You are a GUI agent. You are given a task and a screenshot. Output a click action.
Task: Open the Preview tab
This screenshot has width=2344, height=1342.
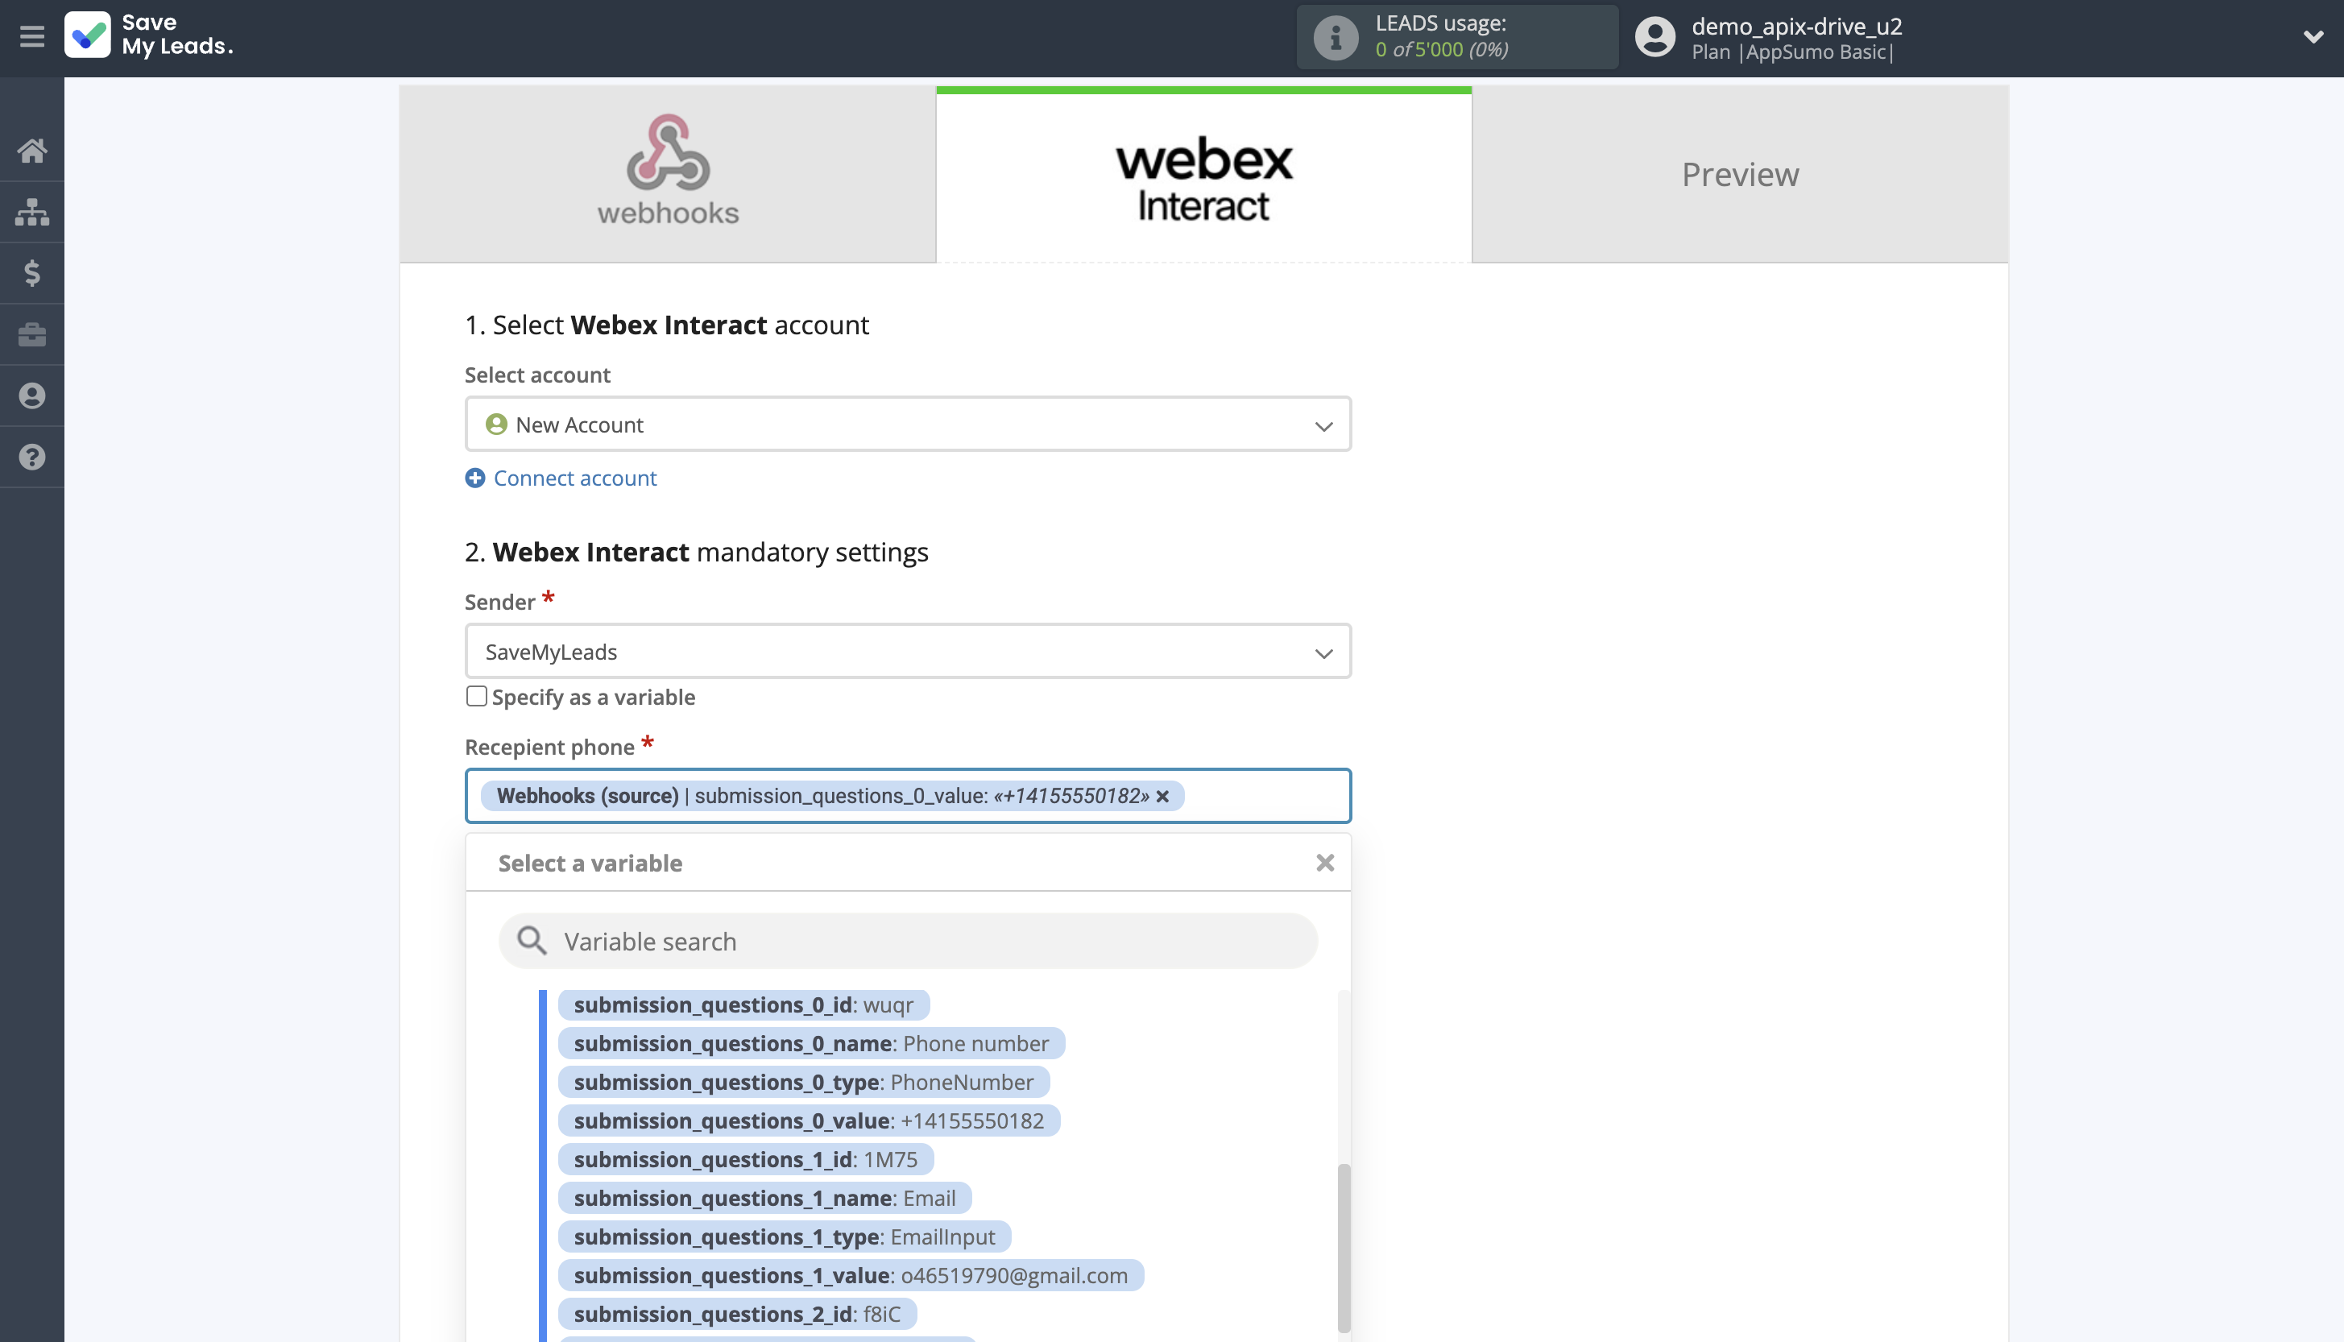click(x=1740, y=174)
